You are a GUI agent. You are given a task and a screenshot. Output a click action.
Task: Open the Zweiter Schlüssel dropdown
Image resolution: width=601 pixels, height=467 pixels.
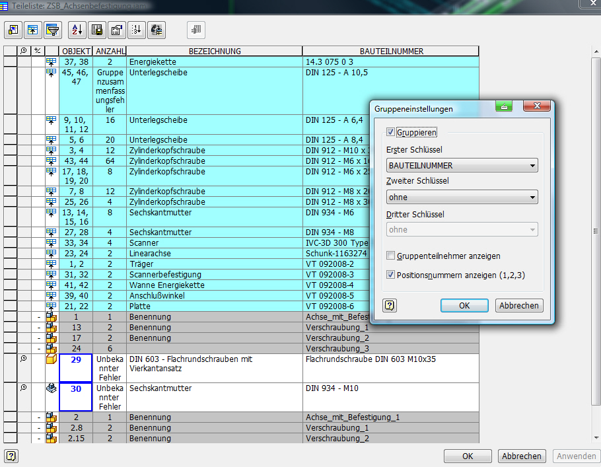pos(462,197)
